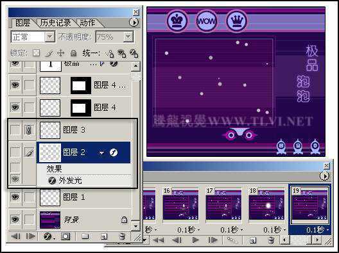This screenshot has height=253, width=339.
Task: Show the hidden 图层 3 layer
Action: tap(15, 130)
